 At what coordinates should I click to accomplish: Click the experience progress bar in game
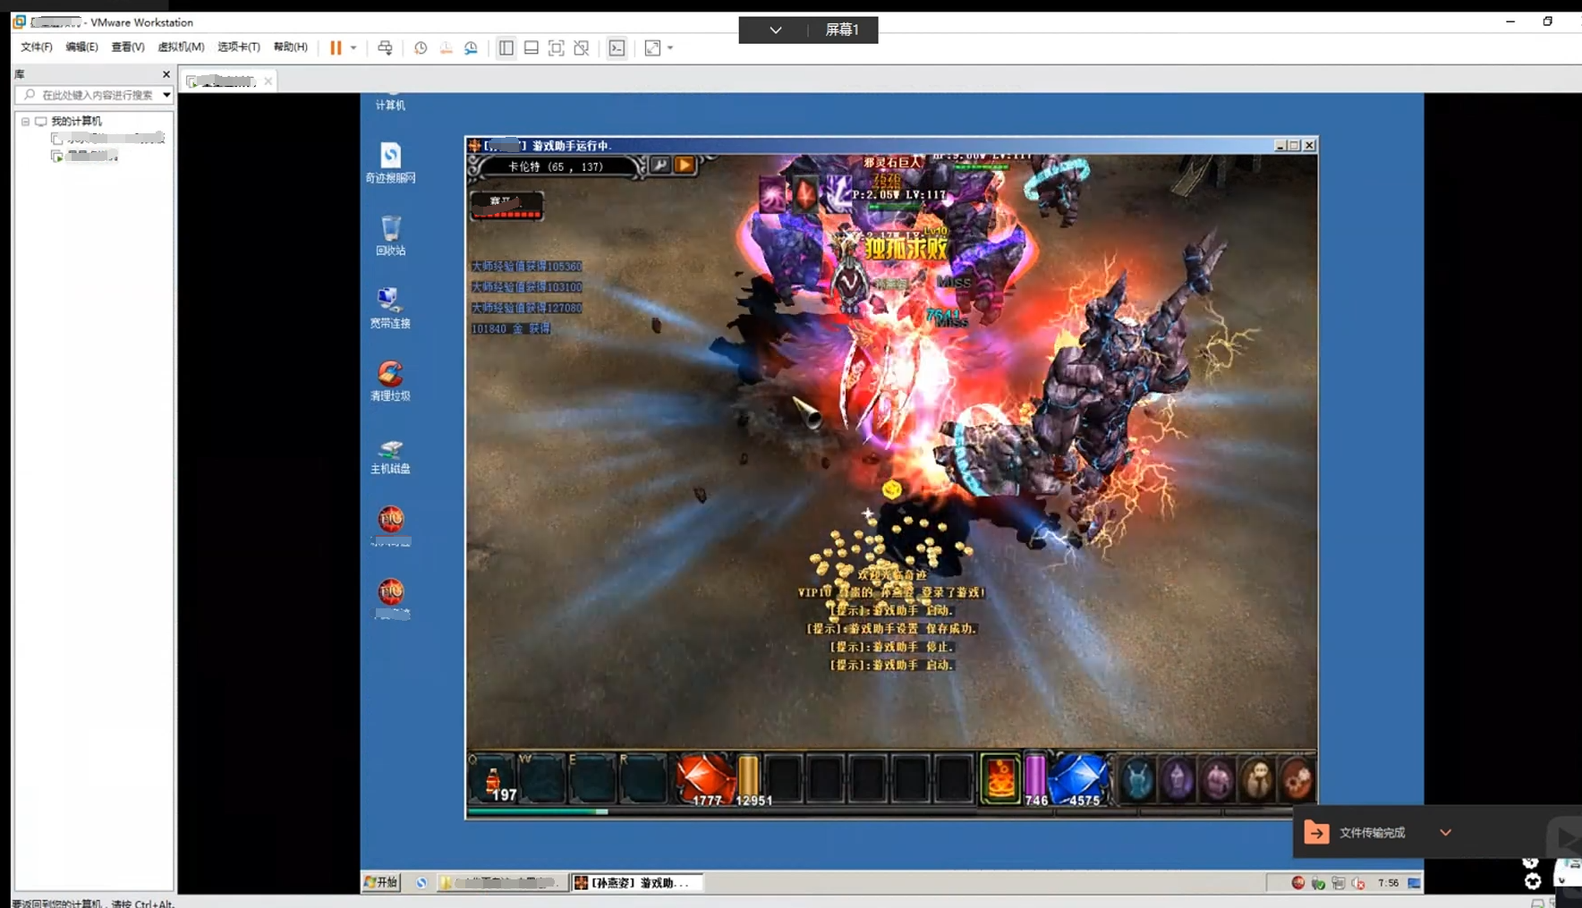coord(890,811)
